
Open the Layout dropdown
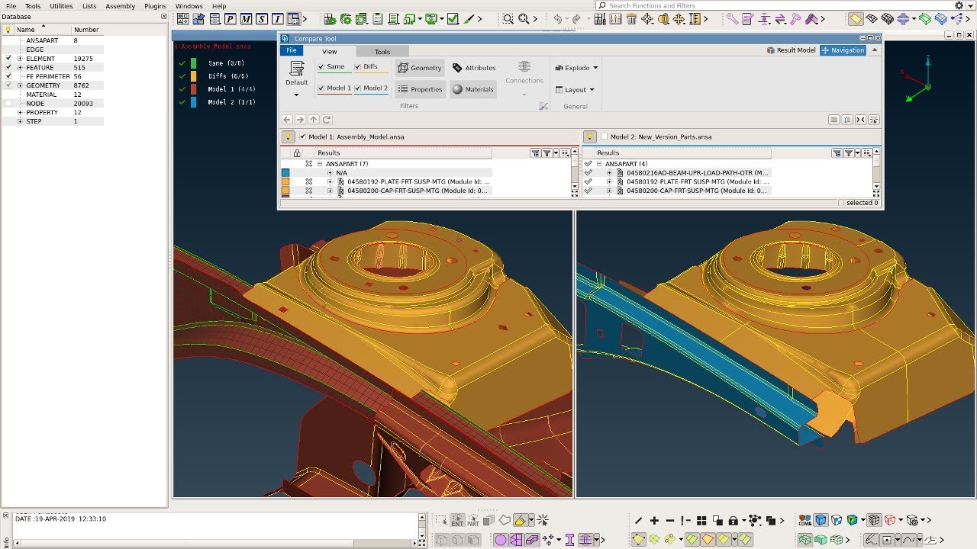click(x=575, y=90)
